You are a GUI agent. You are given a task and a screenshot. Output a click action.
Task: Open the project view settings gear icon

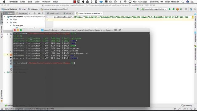coord(39,13)
